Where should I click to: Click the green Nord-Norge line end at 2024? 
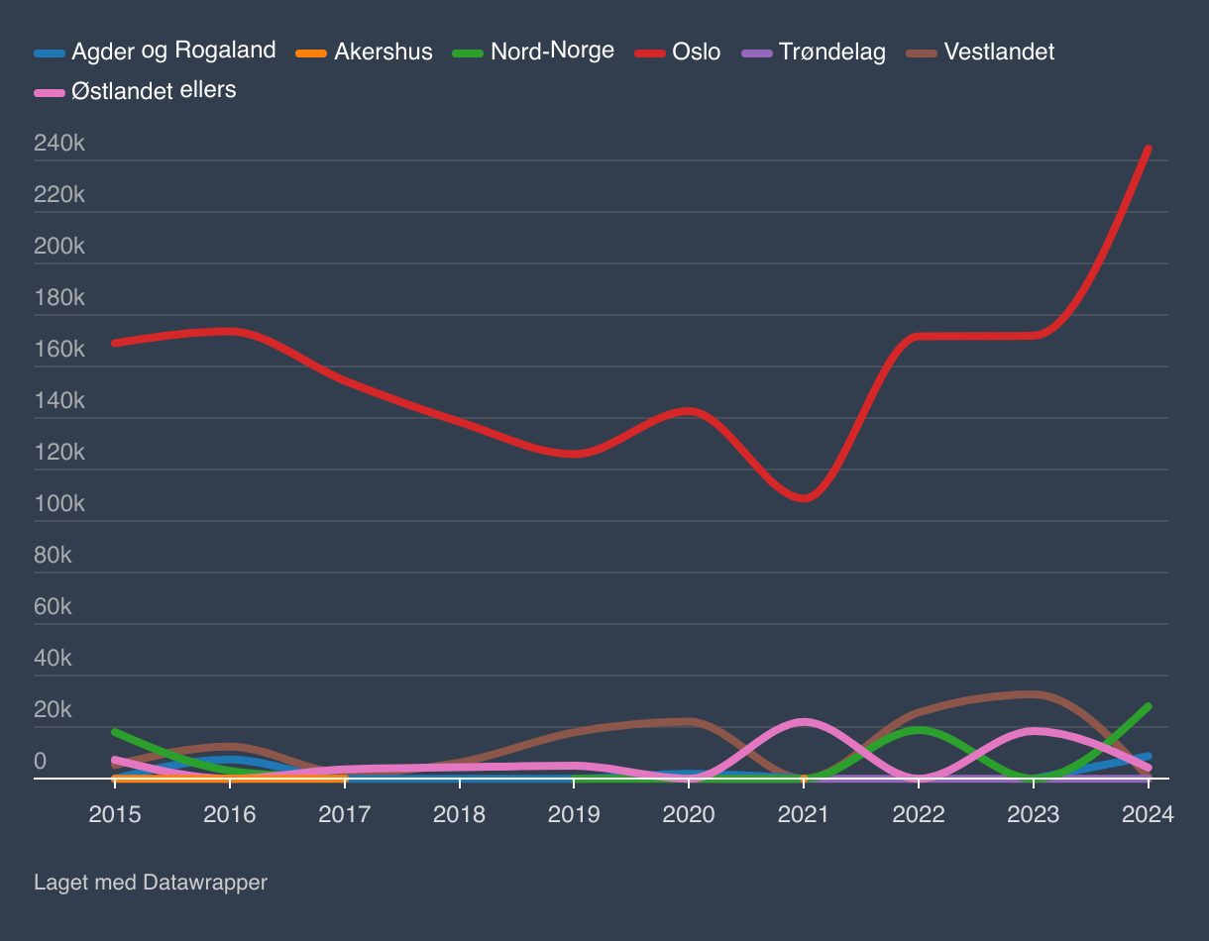1148,706
